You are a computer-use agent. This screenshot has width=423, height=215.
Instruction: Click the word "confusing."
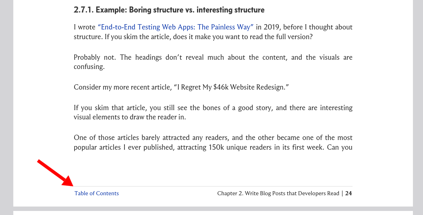pos(89,67)
